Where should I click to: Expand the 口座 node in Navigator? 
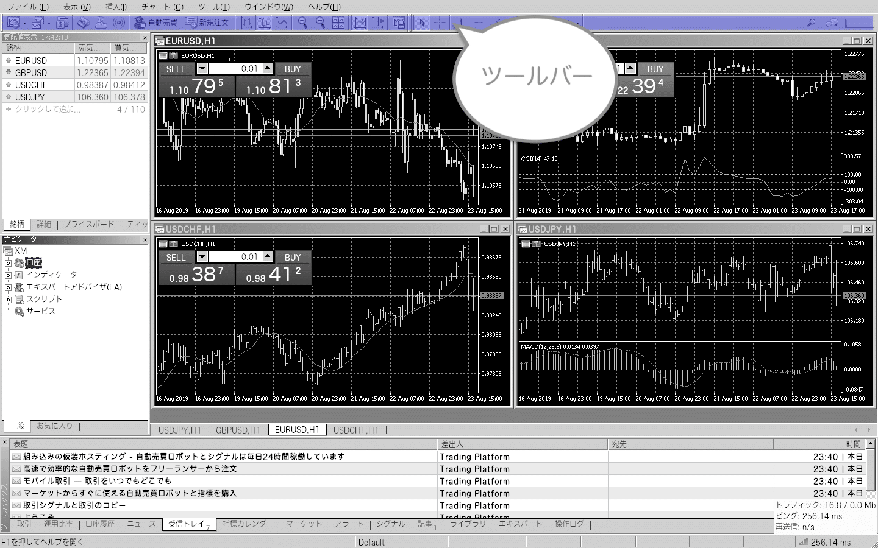(8, 263)
